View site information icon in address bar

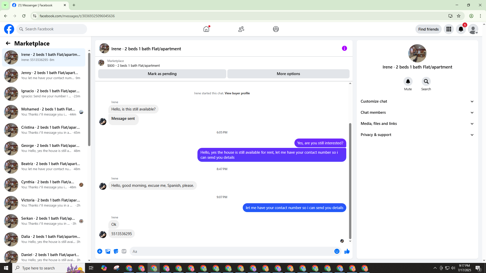35,16
